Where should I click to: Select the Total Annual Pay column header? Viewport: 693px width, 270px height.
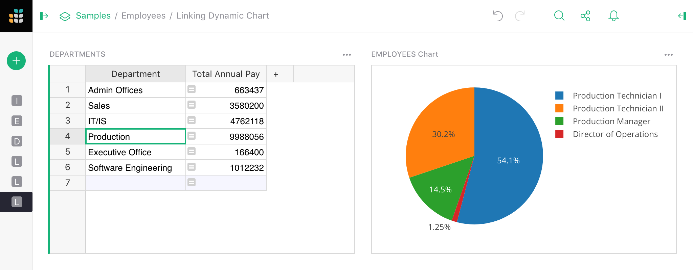(x=226, y=74)
